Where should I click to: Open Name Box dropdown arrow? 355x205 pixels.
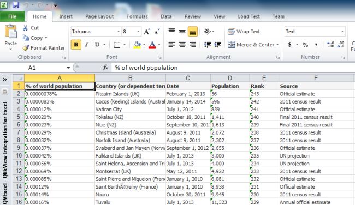pos(68,68)
